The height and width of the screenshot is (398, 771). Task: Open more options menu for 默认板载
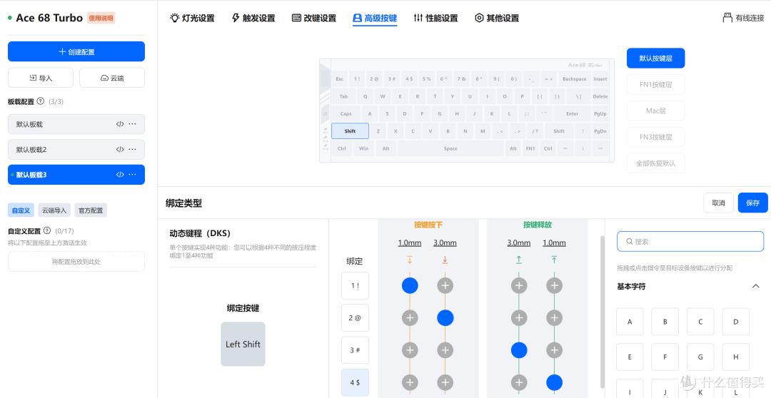tap(132, 124)
